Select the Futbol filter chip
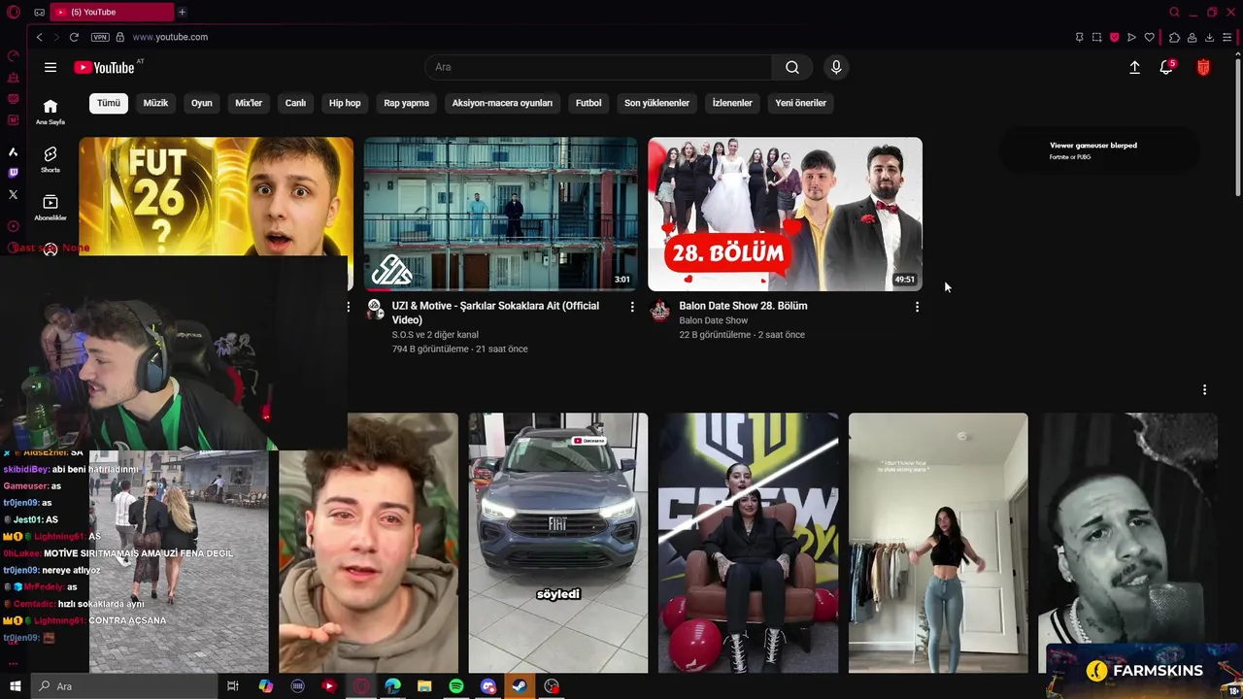 pyautogui.click(x=588, y=103)
